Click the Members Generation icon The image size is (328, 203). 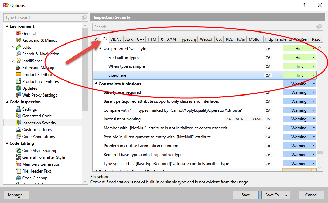coord(18,164)
